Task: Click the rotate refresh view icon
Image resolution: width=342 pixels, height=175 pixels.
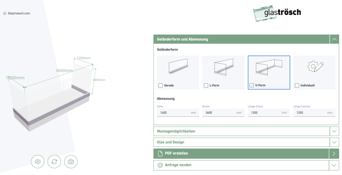Action: pyautogui.click(x=54, y=162)
